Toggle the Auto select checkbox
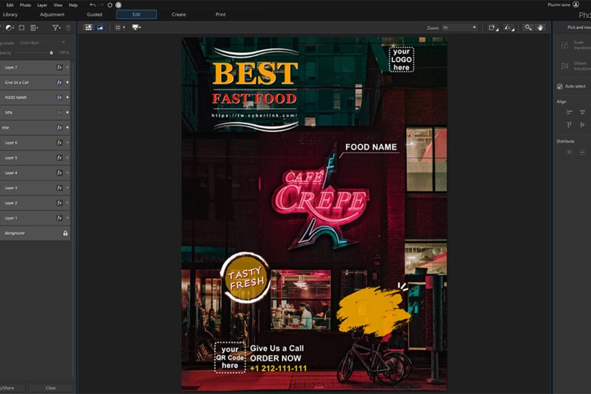Viewport: 591px width, 394px height. (x=559, y=87)
